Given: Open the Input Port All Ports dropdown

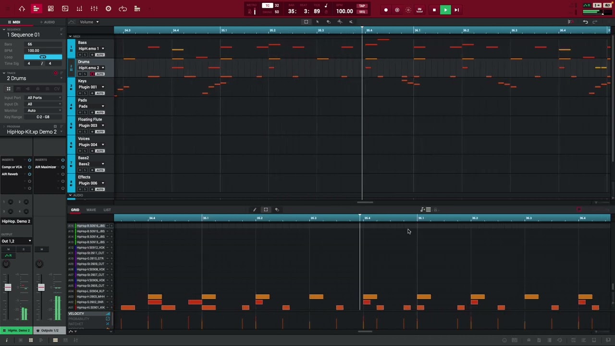Looking at the screenshot, I should coord(44,98).
